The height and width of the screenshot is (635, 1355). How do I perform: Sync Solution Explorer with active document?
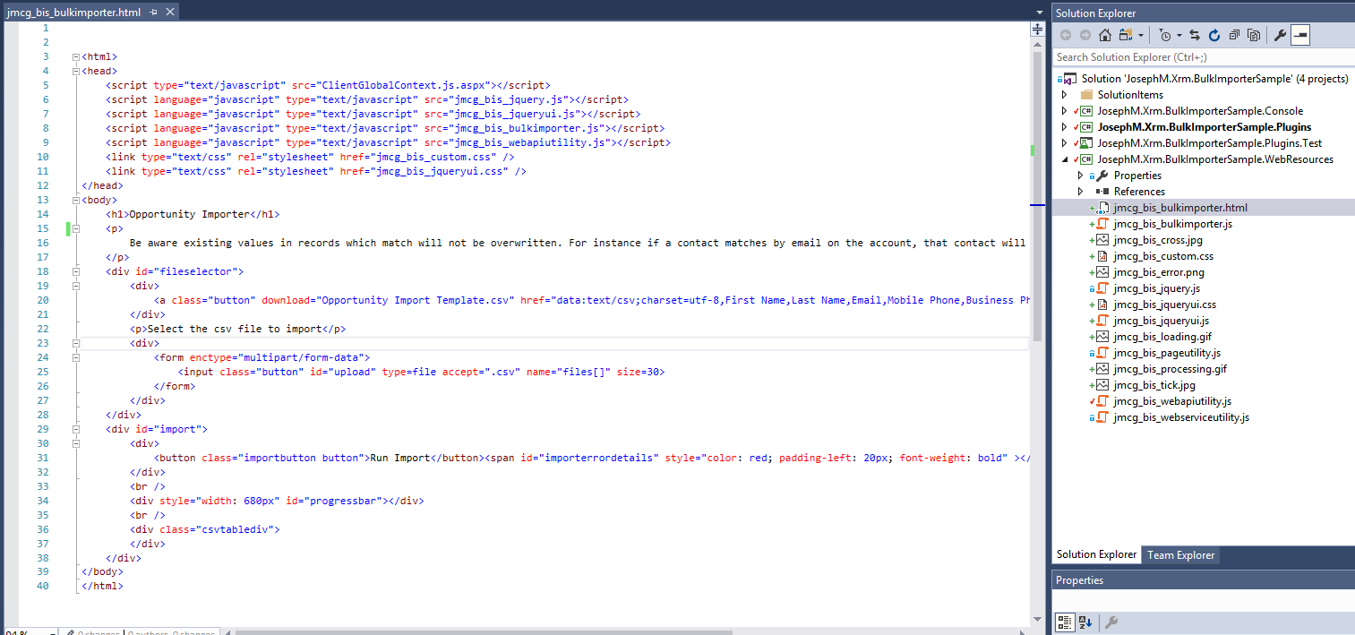(x=1194, y=35)
